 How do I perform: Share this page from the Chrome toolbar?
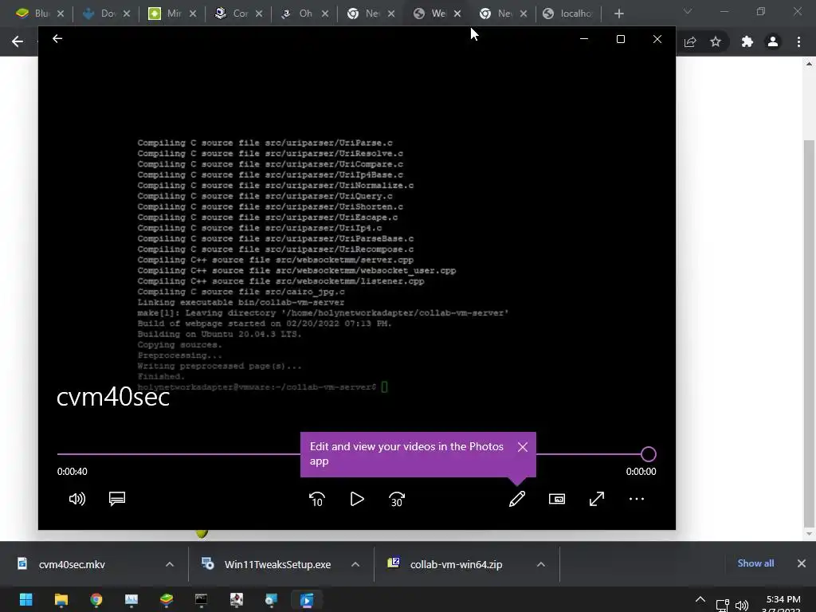point(690,41)
